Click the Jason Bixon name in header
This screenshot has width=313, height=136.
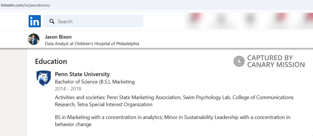coord(58,37)
